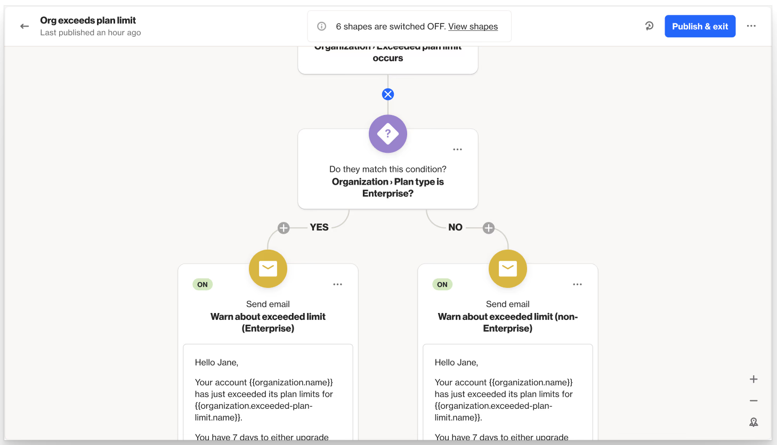Screen dimensions: 777x445
Task: Click the Publish & exit button
Action: pos(700,26)
